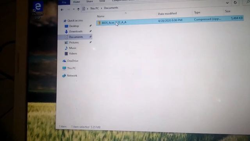Click the 1 item selected status text

click(80, 127)
